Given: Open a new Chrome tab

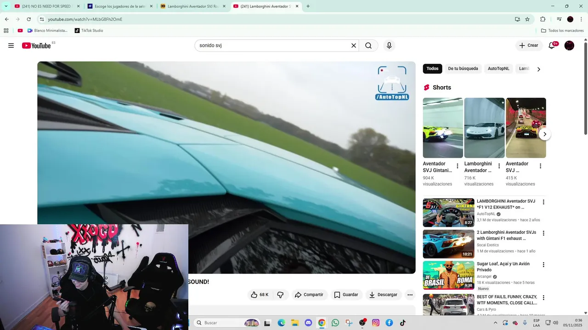Looking at the screenshot, I should [x=308, y=6].
